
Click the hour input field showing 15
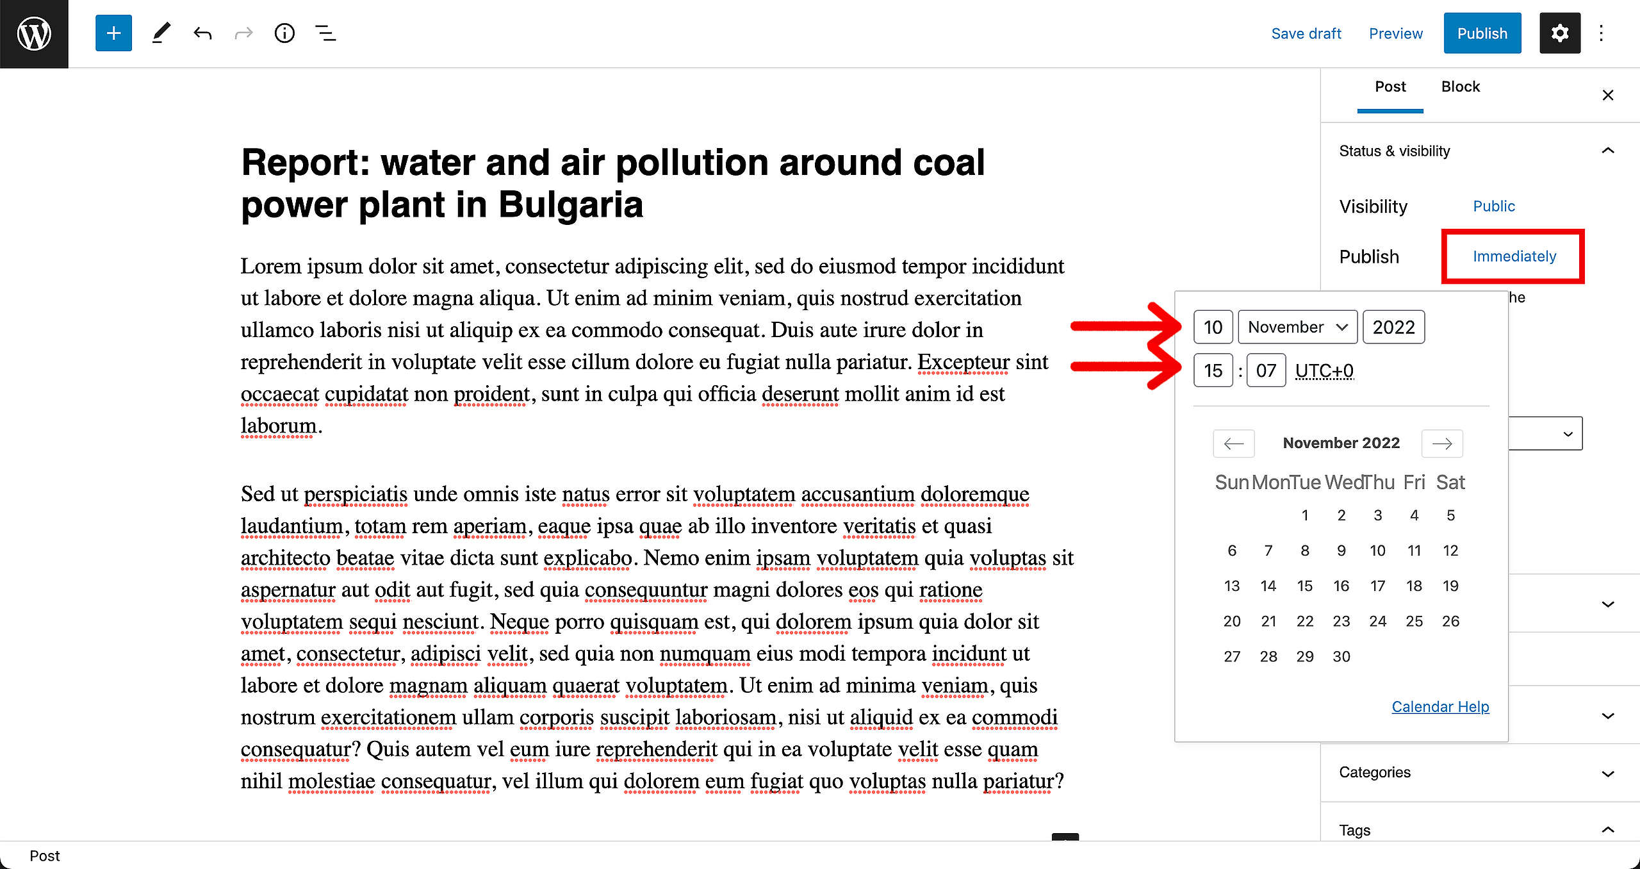[1213, 370]
